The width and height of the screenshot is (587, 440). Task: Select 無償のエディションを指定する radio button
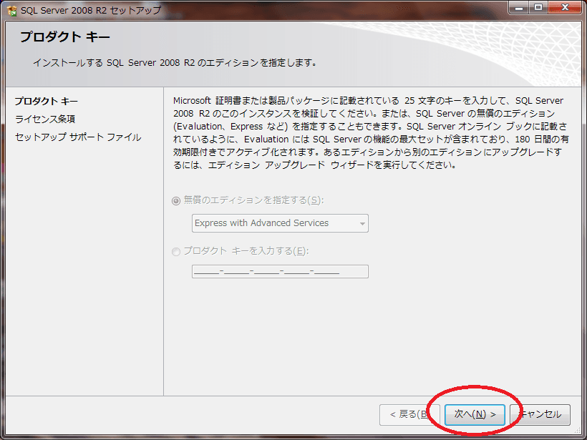pos(175,202)
